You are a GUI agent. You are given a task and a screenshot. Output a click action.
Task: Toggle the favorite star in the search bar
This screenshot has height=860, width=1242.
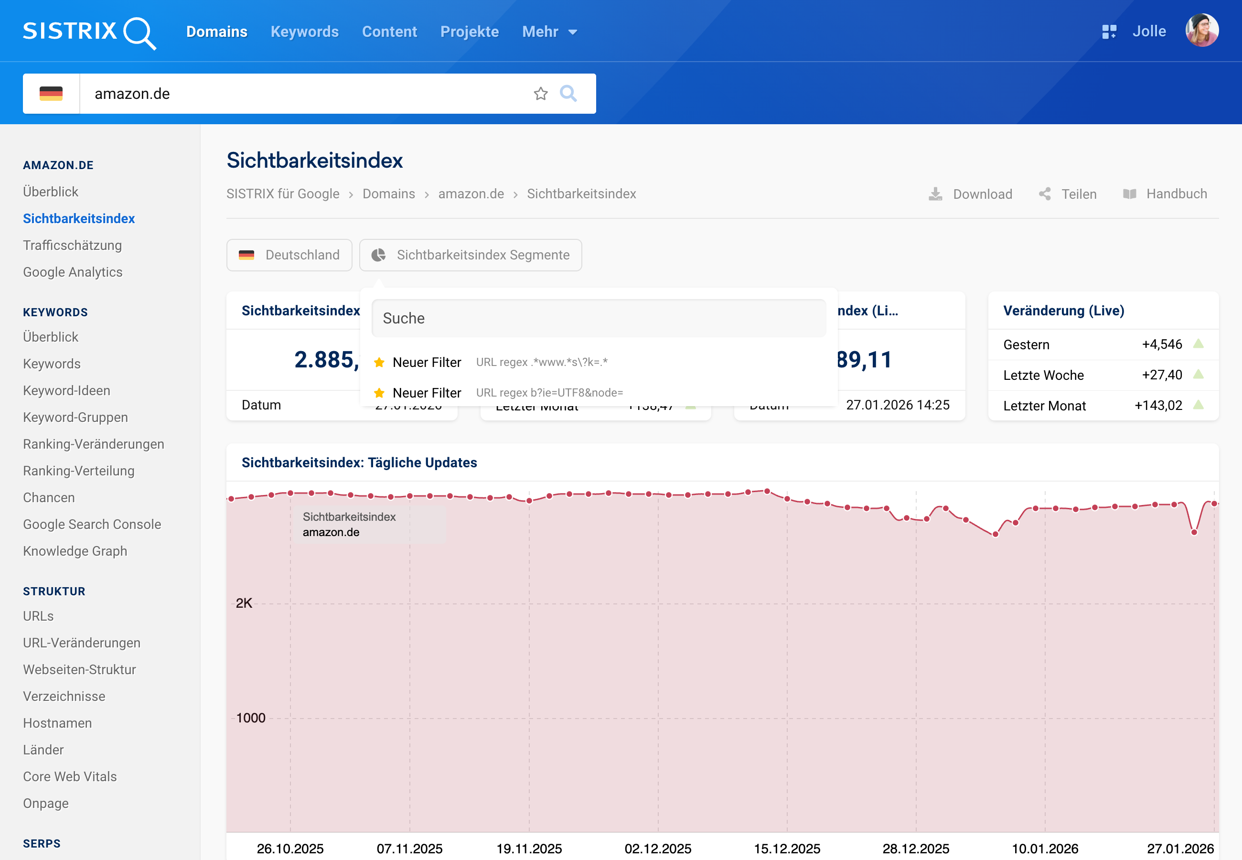click(540, 93)
